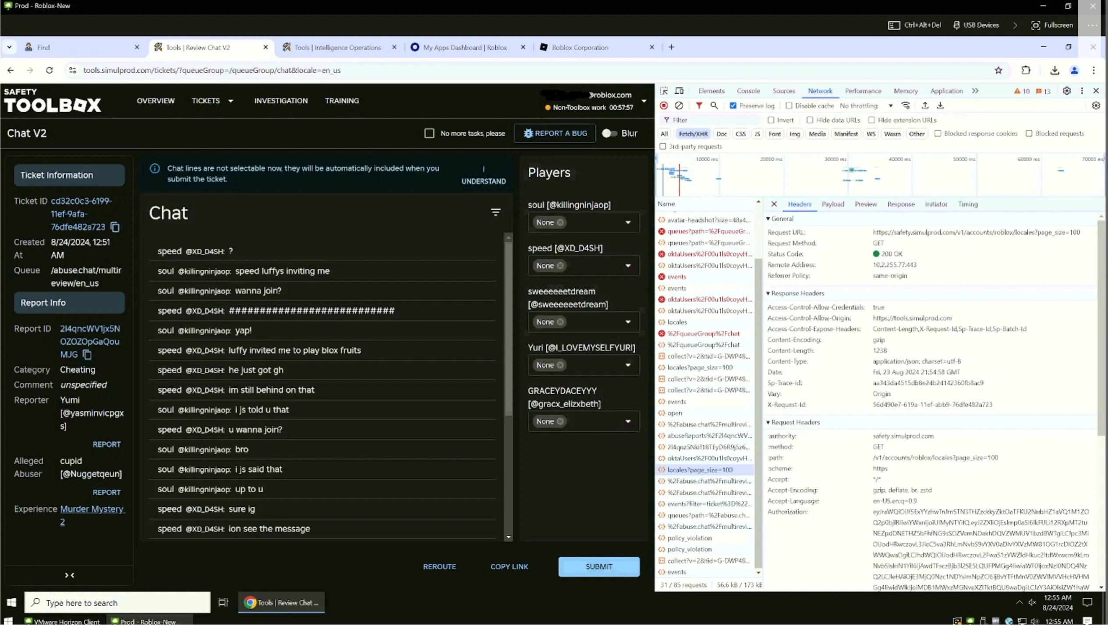The height and width of the screenshot is (625, 1108).
Task: Open violation dropdown for sweeeeeetdream
Action: [628, 322]
